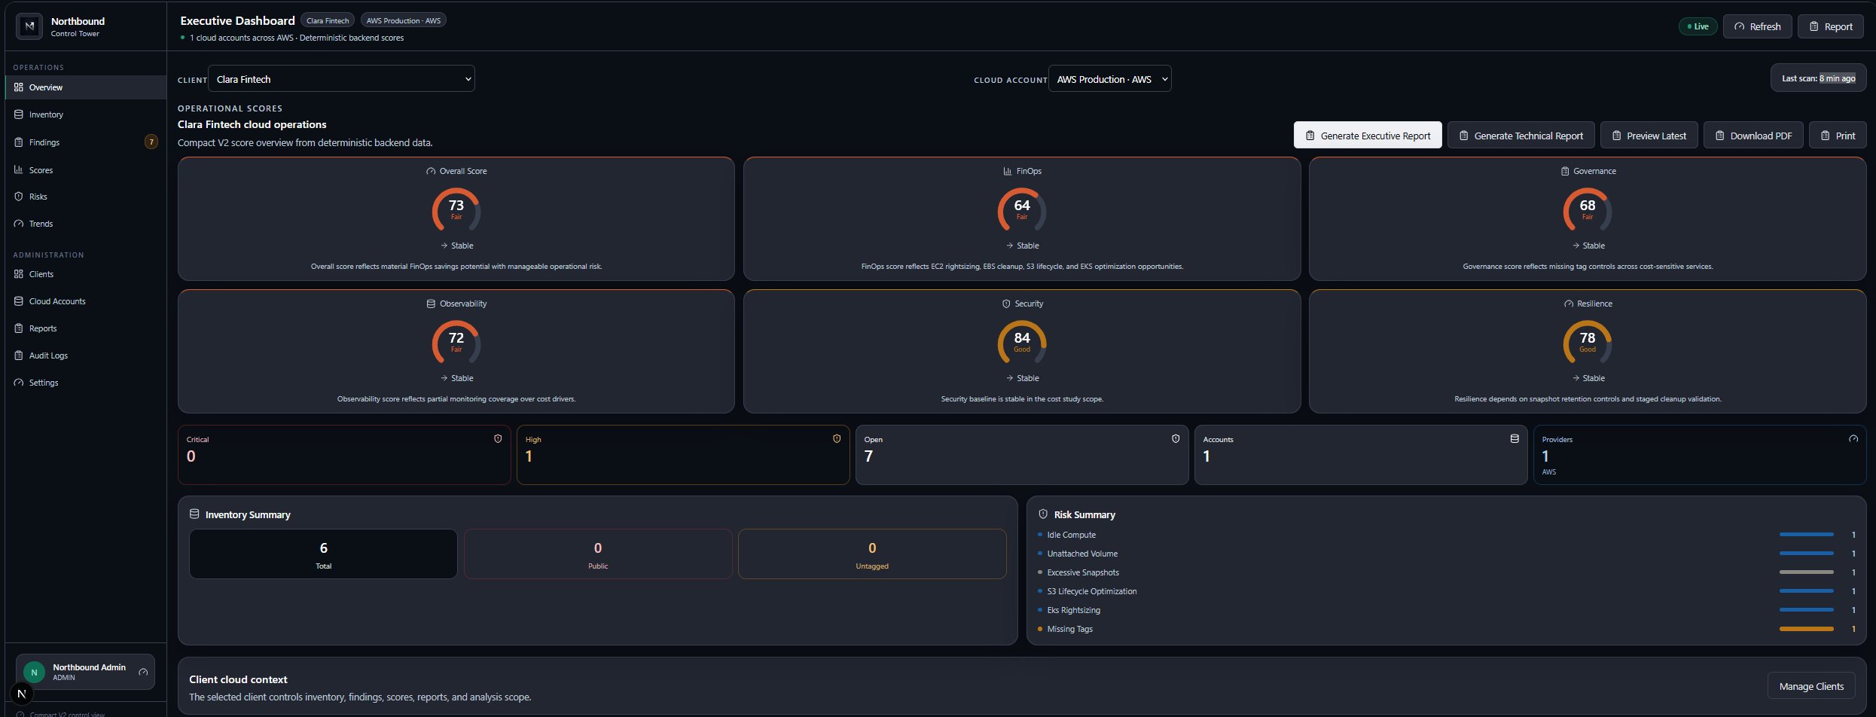Open Overview in the sidebar
This screenshot has height=717, width=1876.
point(85,87)
